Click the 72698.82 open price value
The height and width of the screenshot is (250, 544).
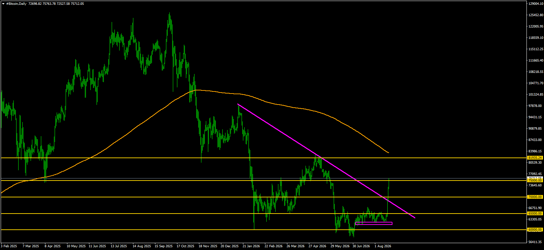point(35,4)
